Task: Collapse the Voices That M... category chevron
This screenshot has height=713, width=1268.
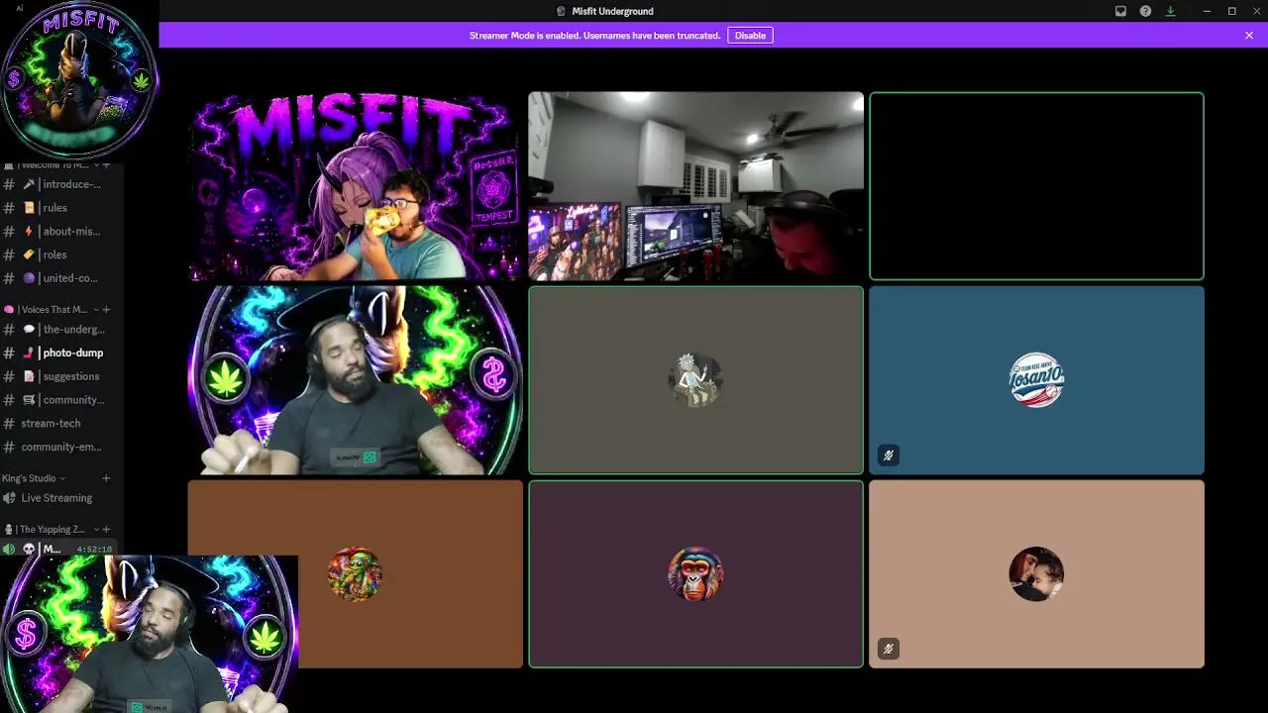Action: pos(96,310)
